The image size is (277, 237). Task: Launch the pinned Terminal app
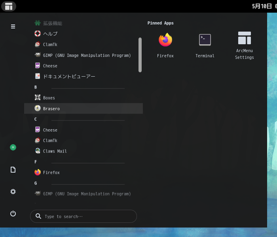tap(205, 45)
